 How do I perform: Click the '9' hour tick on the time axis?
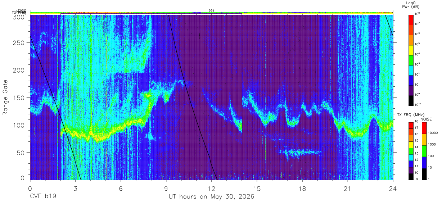166,189
